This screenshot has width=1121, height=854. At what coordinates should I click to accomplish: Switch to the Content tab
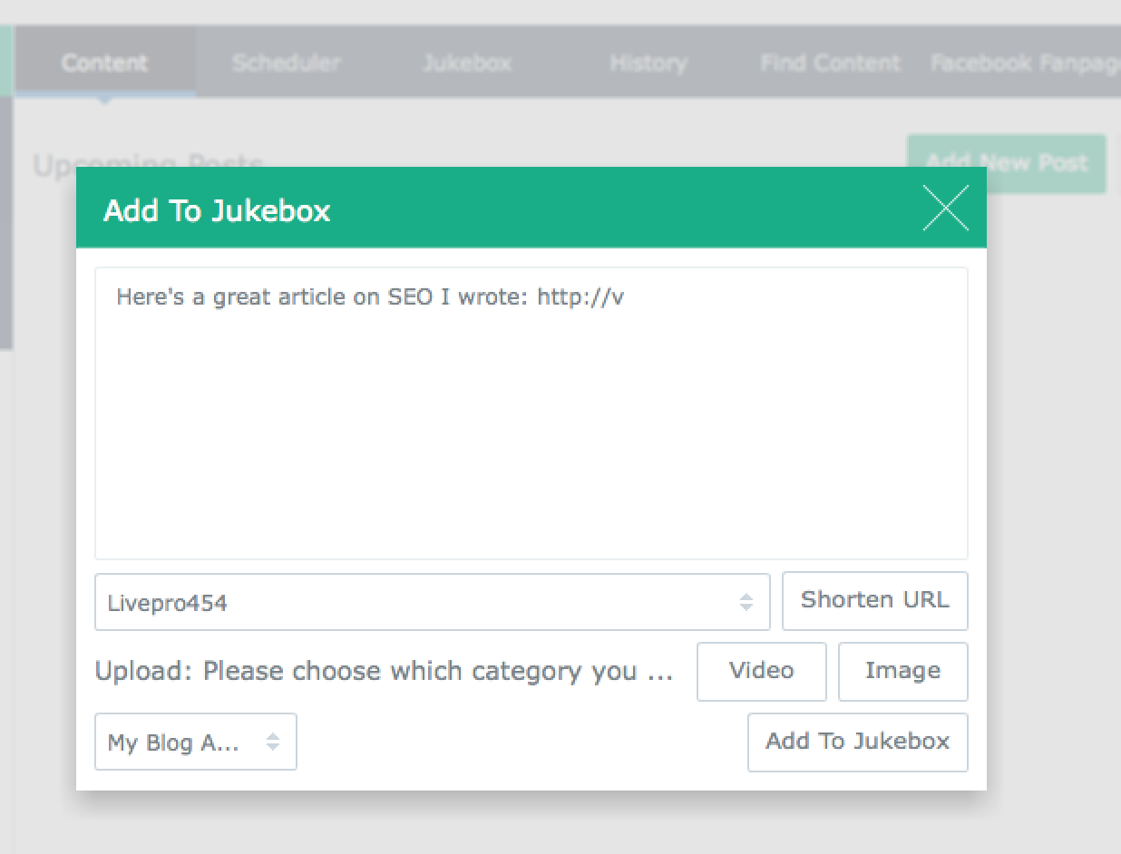pos(104,63)
